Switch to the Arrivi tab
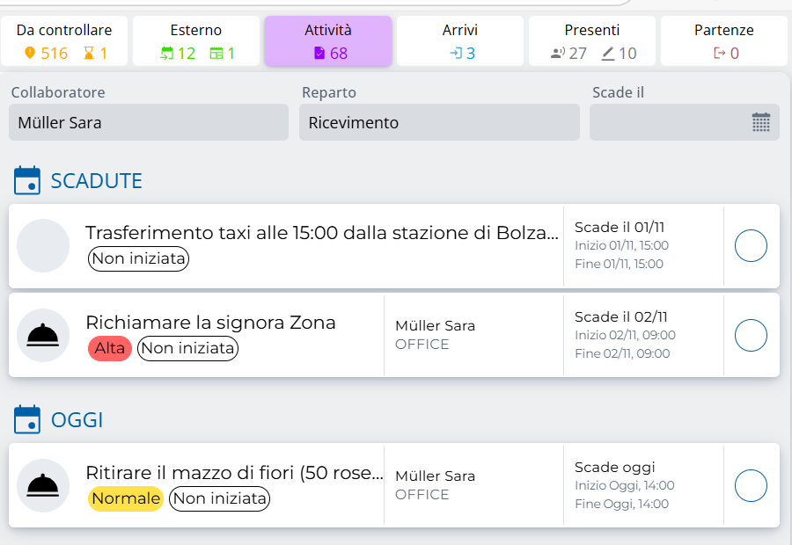The image size is (792, 545). click(460, 41)
